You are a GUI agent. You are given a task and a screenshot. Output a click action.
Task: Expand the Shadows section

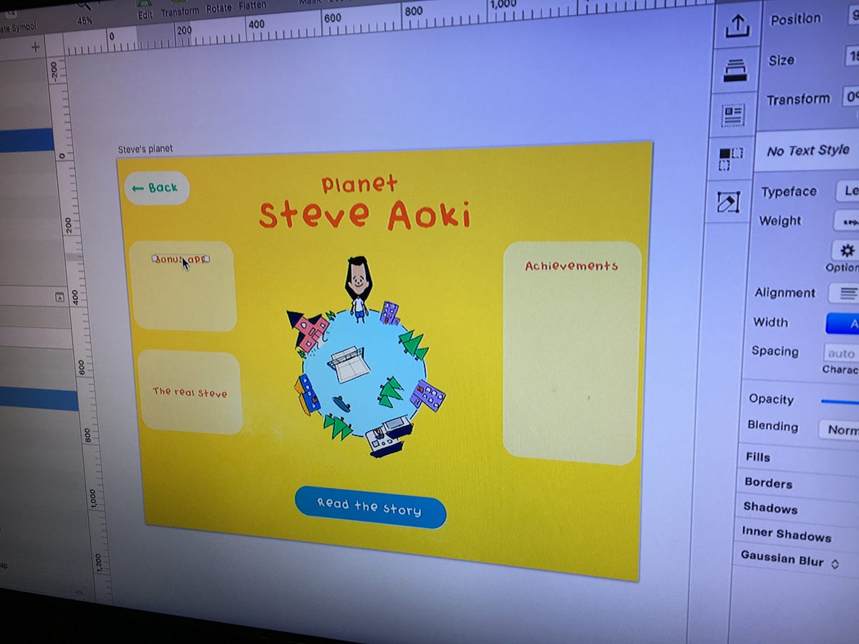coord(770,508)
